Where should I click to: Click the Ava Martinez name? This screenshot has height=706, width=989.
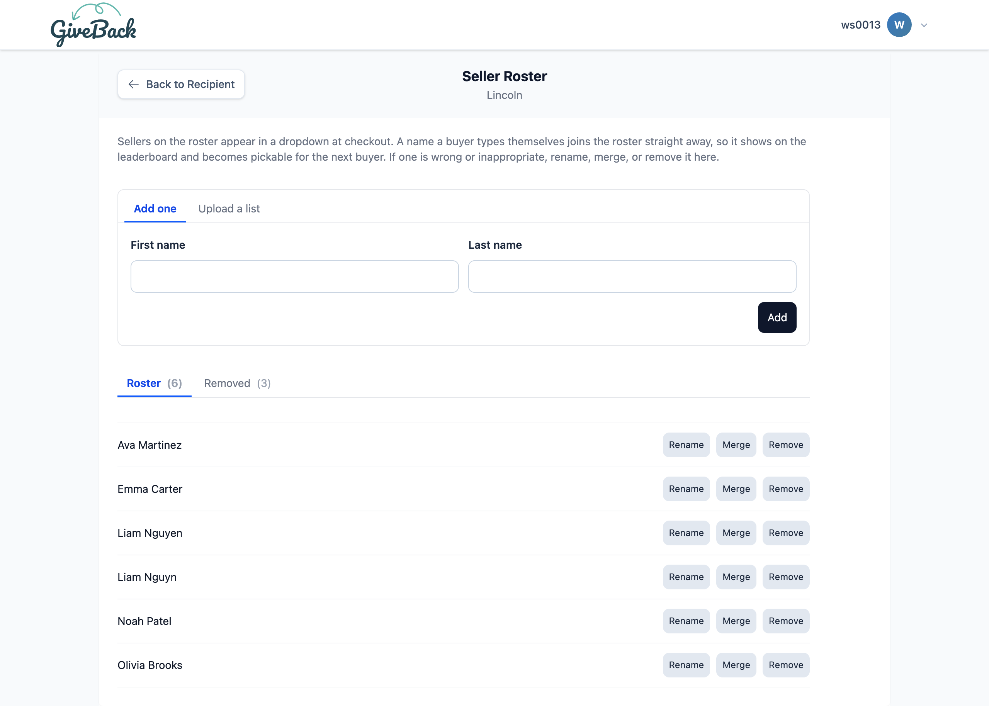pyautogui.click(x=150, y=445)
